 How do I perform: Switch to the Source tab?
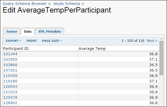pyautogui.click(x=12, y=31)
